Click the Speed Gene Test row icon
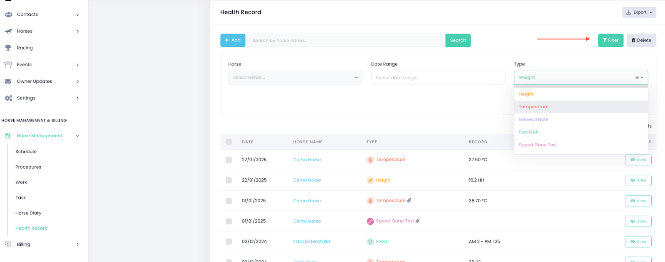 click(x=370, y=221)
